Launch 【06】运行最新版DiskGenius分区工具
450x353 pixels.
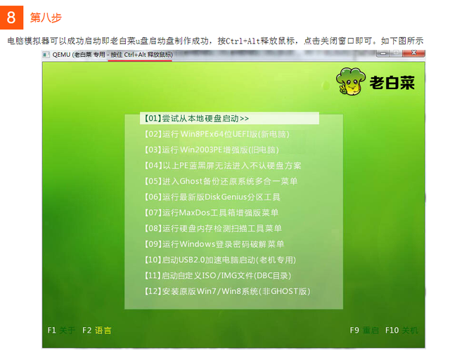click(212, 197)
